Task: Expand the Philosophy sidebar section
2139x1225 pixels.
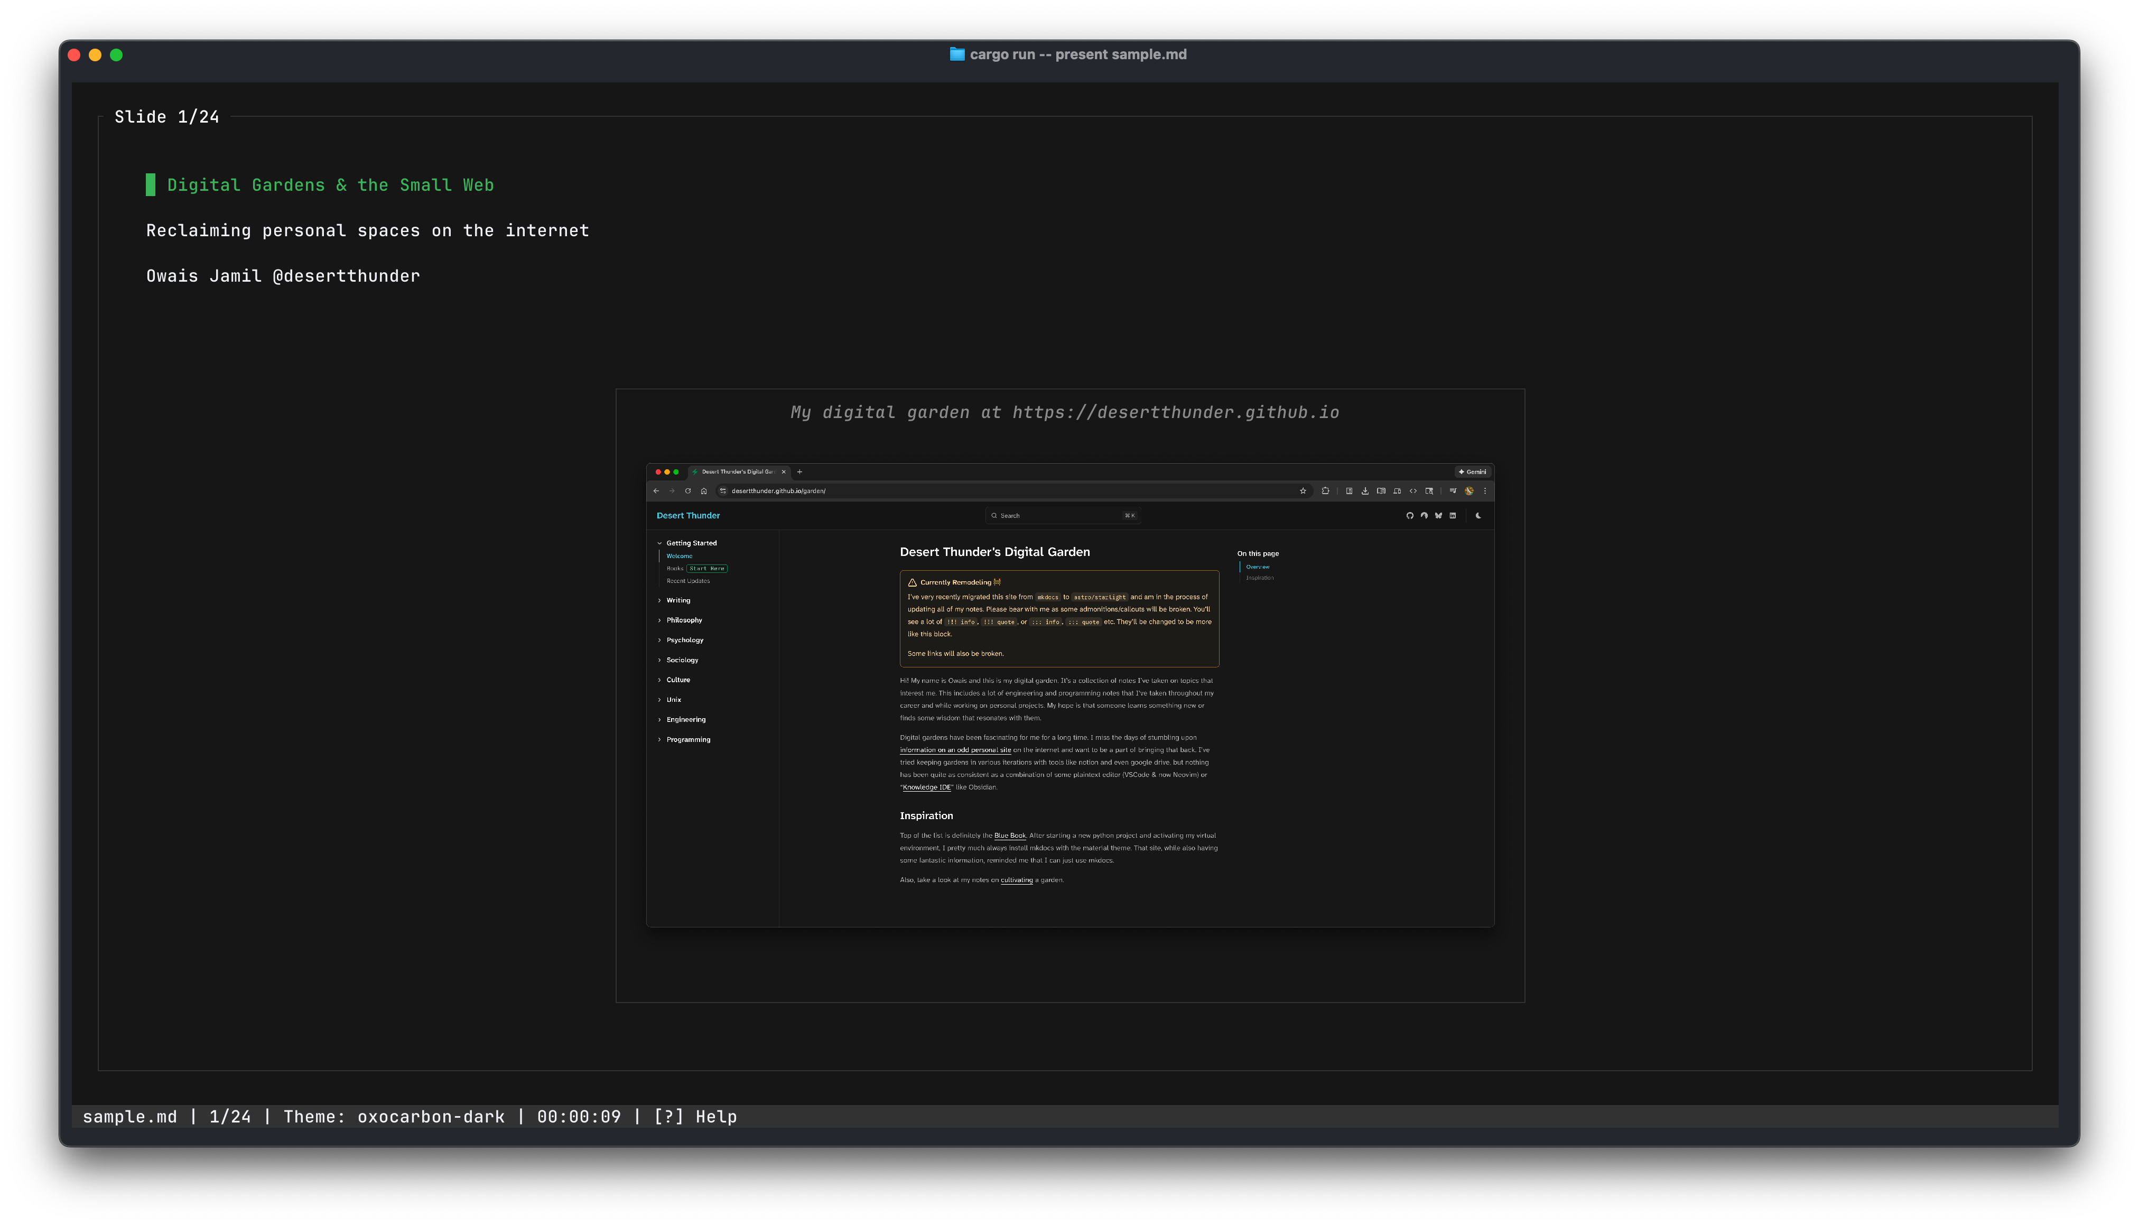Action: point(684,620)
